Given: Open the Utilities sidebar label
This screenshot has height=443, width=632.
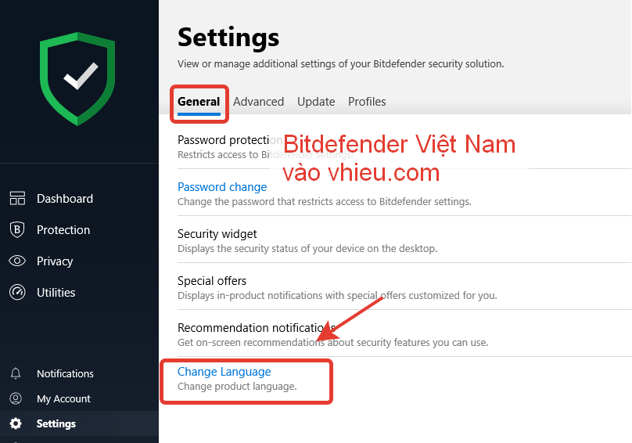Looking at the screenshot, I should (56, 292).
